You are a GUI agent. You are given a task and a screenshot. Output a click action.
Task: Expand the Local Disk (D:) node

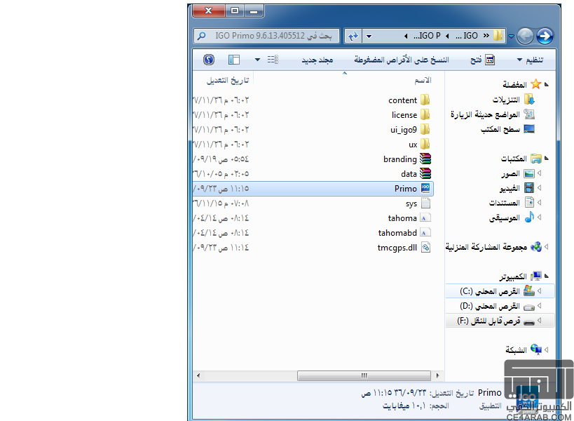(x=540, y=306)
